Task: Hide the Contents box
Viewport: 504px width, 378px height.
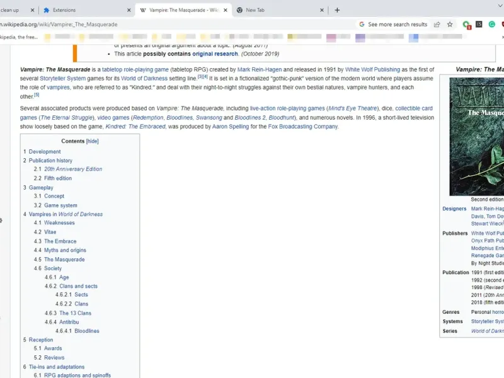Action: 92,141
